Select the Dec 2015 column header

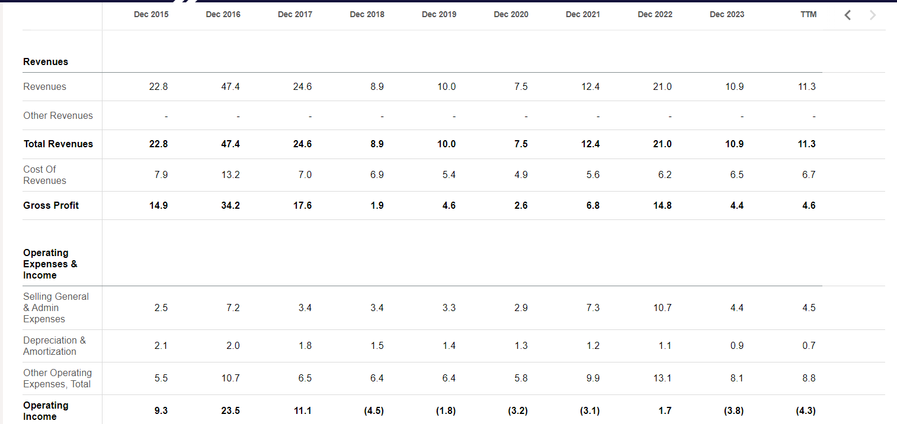point(151,15)
